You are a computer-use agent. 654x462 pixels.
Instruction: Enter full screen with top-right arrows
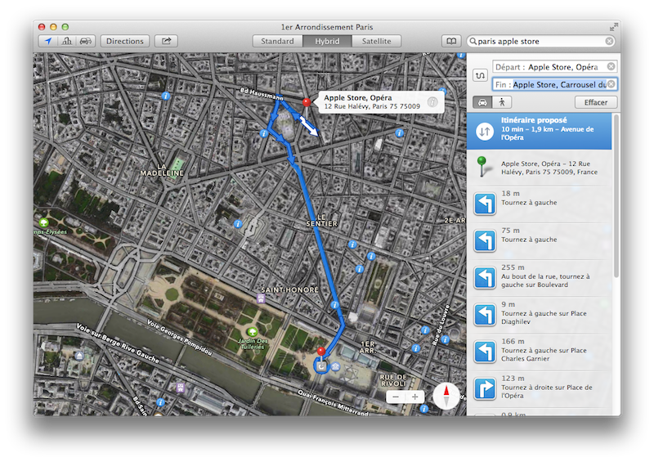(x=613, y=27)
